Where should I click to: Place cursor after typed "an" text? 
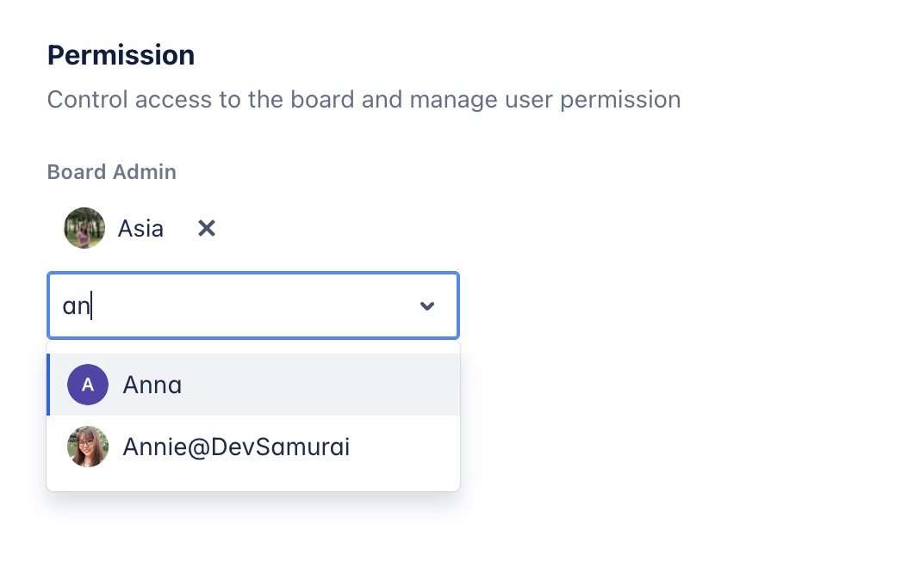(x=92, y=305)
